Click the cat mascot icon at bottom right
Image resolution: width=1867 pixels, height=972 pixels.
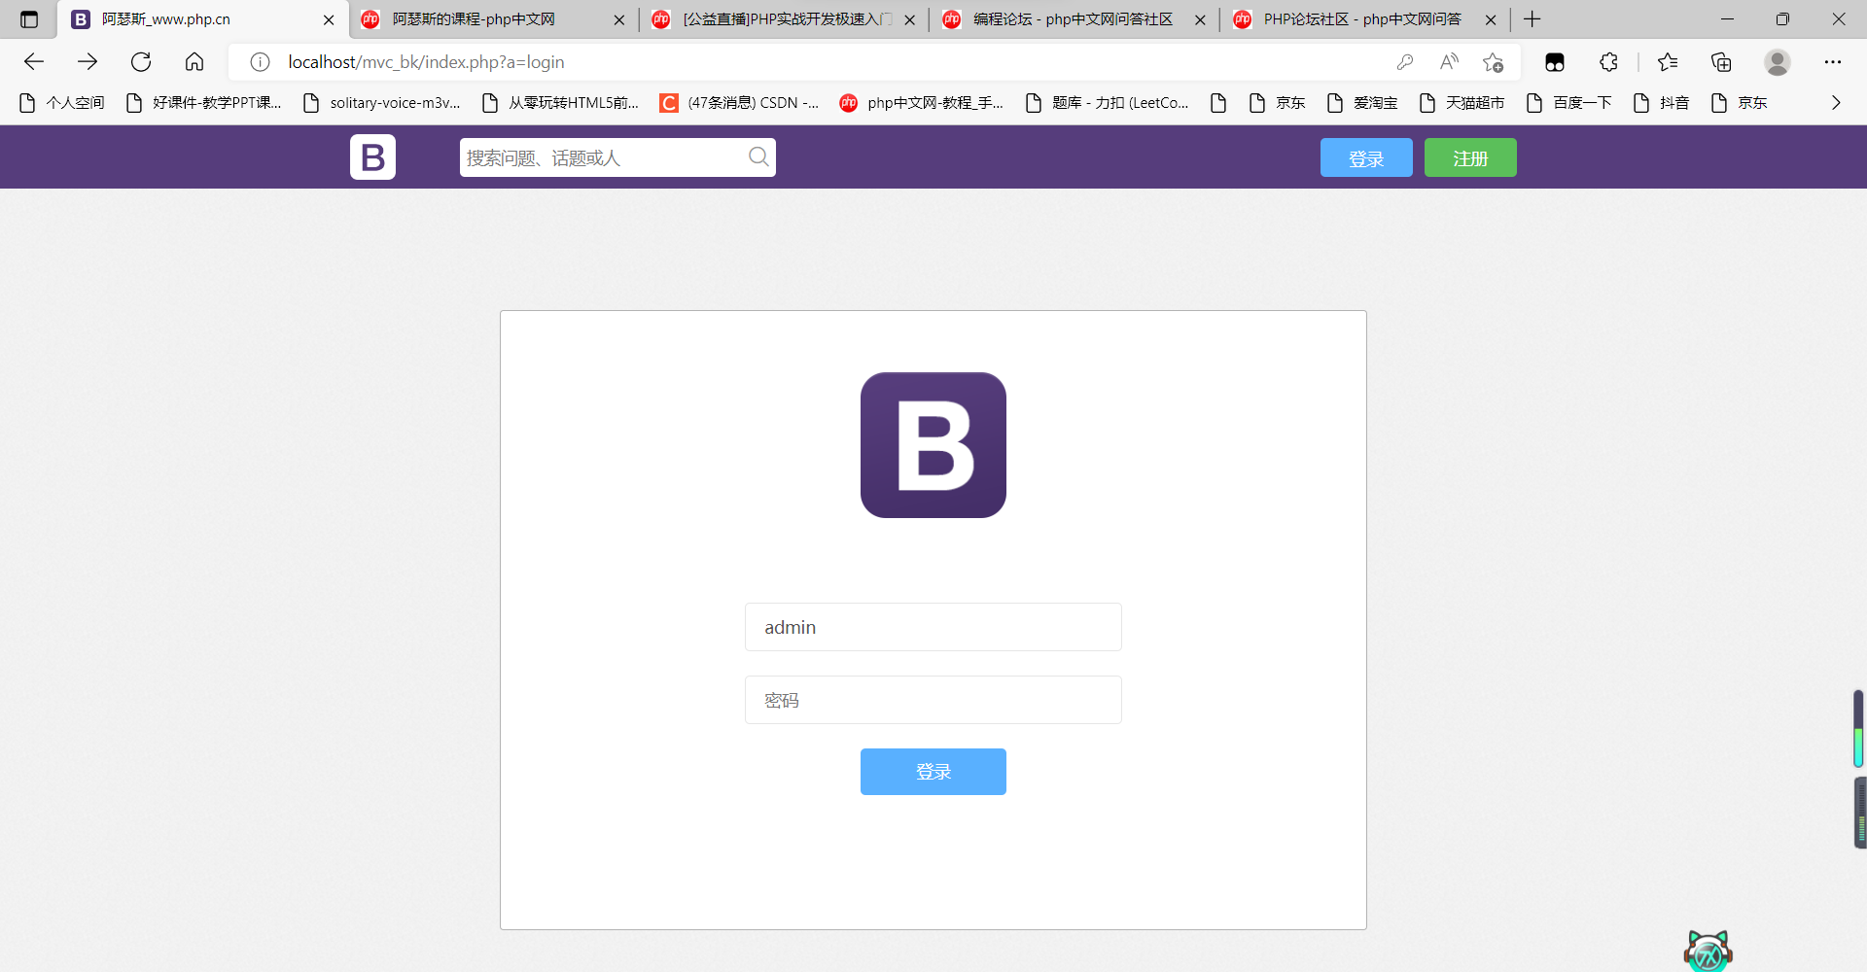pos(1708,952)
